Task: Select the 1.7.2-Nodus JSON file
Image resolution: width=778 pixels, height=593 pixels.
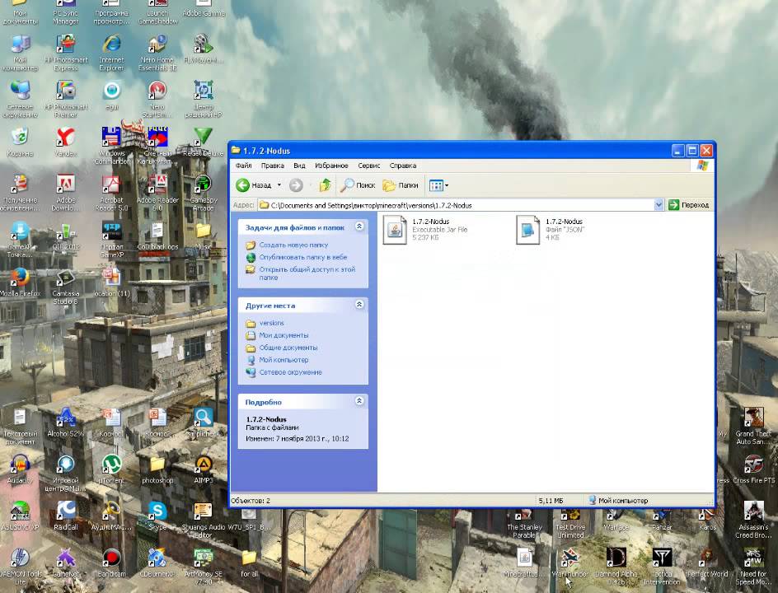Action: click(551, 230)
